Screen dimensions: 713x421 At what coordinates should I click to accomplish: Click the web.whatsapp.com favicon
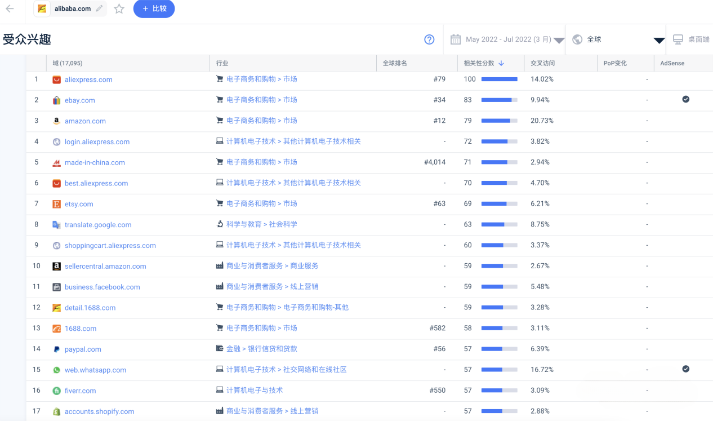(x=56, y=370)
